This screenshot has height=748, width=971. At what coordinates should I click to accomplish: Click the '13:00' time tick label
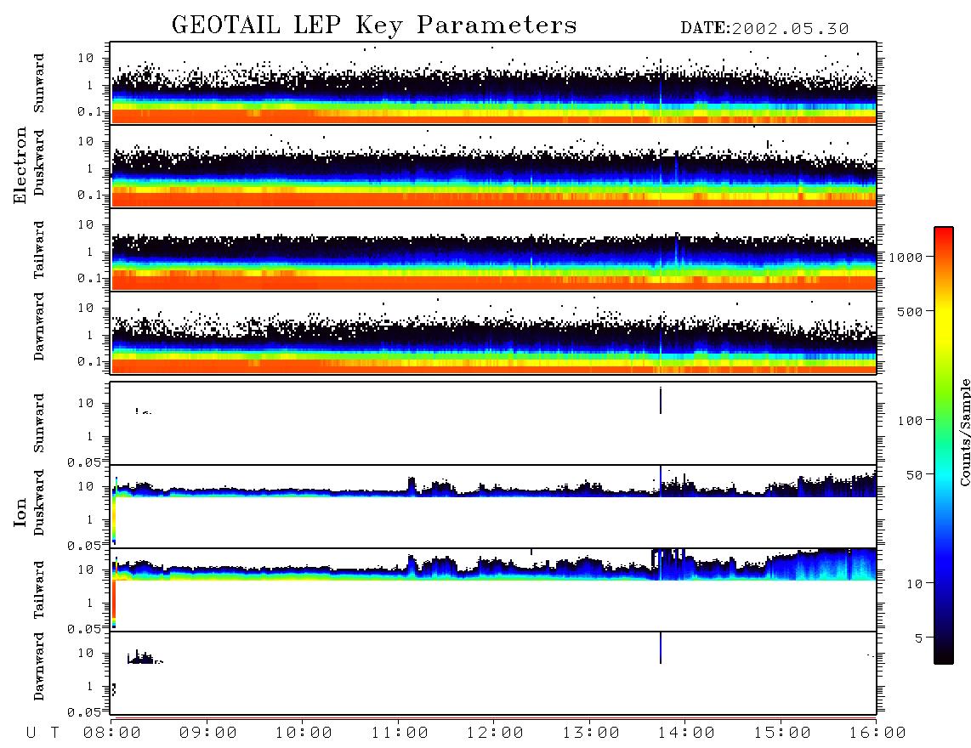point(590,733)
